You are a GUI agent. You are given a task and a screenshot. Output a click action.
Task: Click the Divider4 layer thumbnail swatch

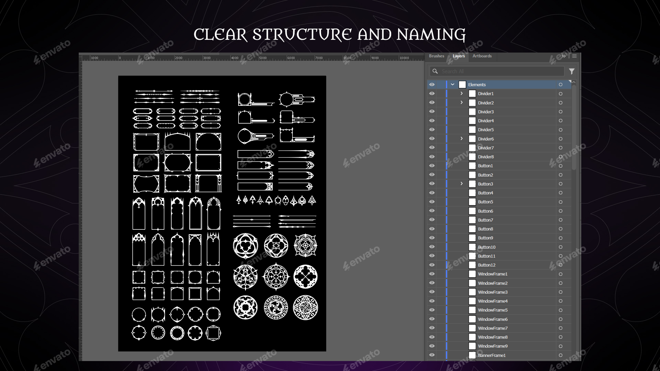coord(472,121)
